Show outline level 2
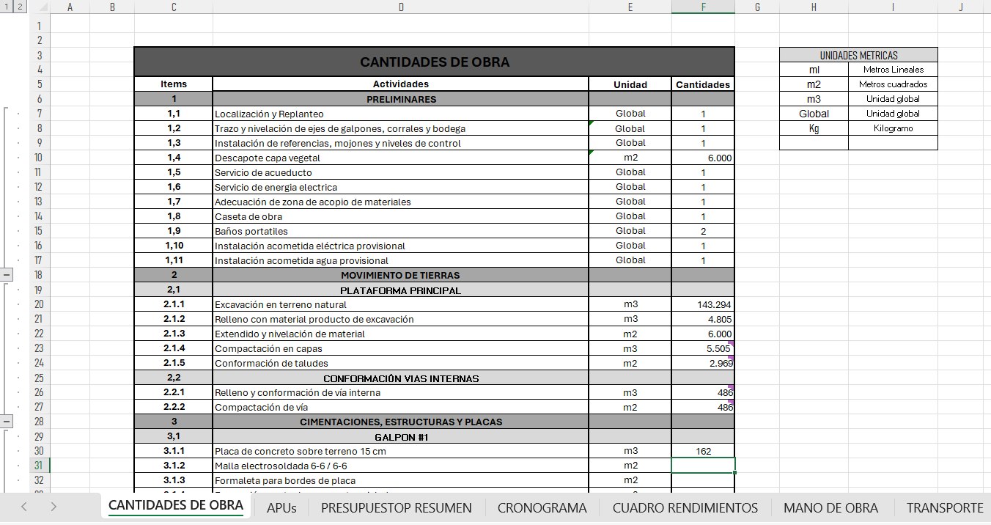The width and height of the screenshot is (991, 525). pos(20,7)
